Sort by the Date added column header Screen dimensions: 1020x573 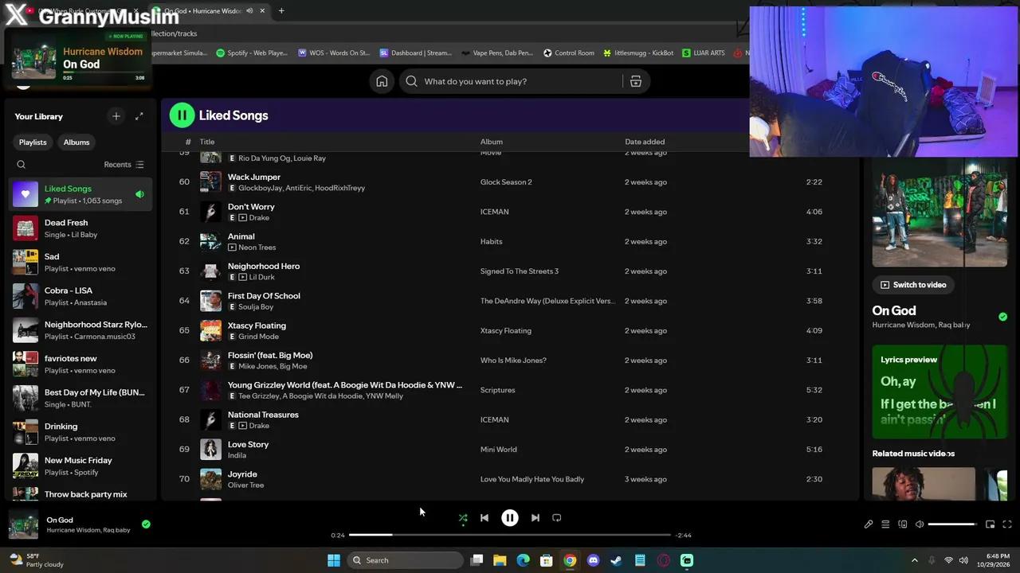pos(645,142)
